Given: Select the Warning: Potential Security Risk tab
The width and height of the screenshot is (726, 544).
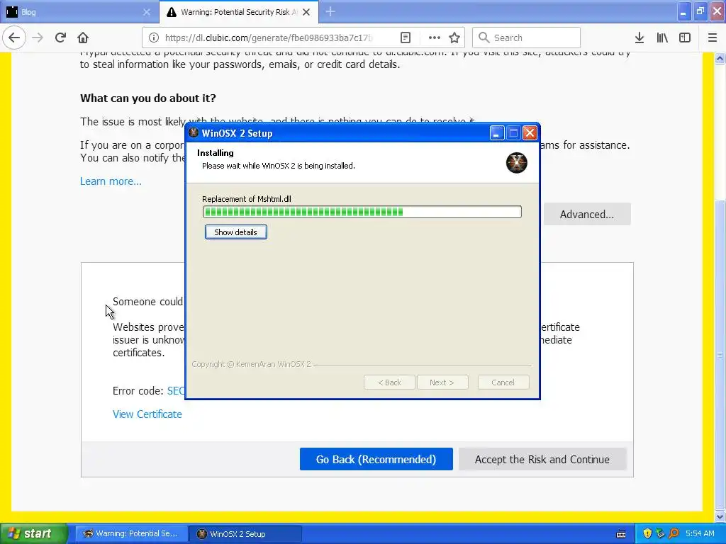Looking at the screenshot, I should tap(239, 12).
